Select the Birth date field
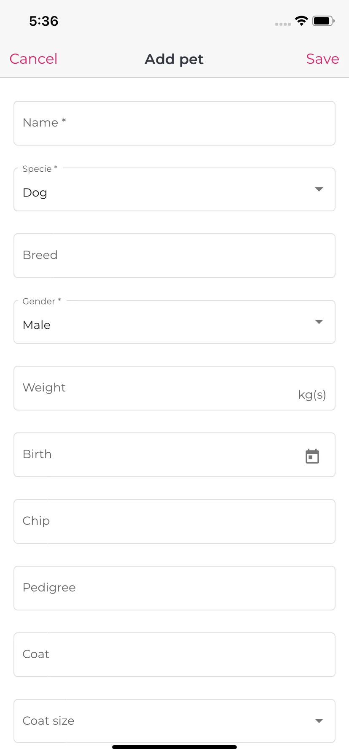 tap(174, 455)
